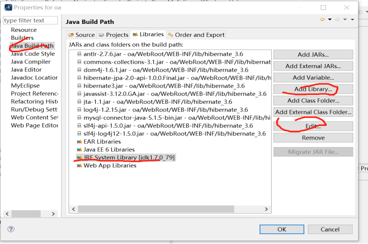Switch to the Projects tab
This screenshot has height=244, width=368.
tap(114, 35)
